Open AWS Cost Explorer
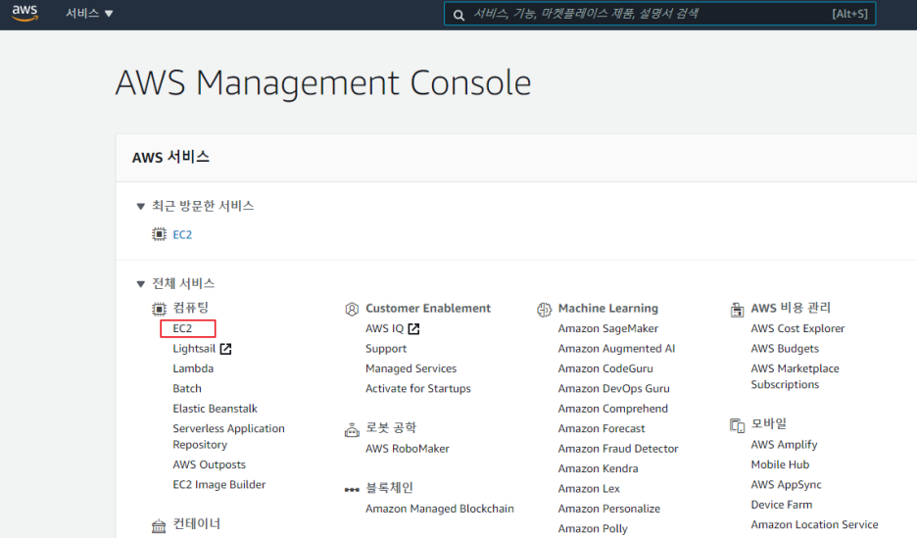 797,328
